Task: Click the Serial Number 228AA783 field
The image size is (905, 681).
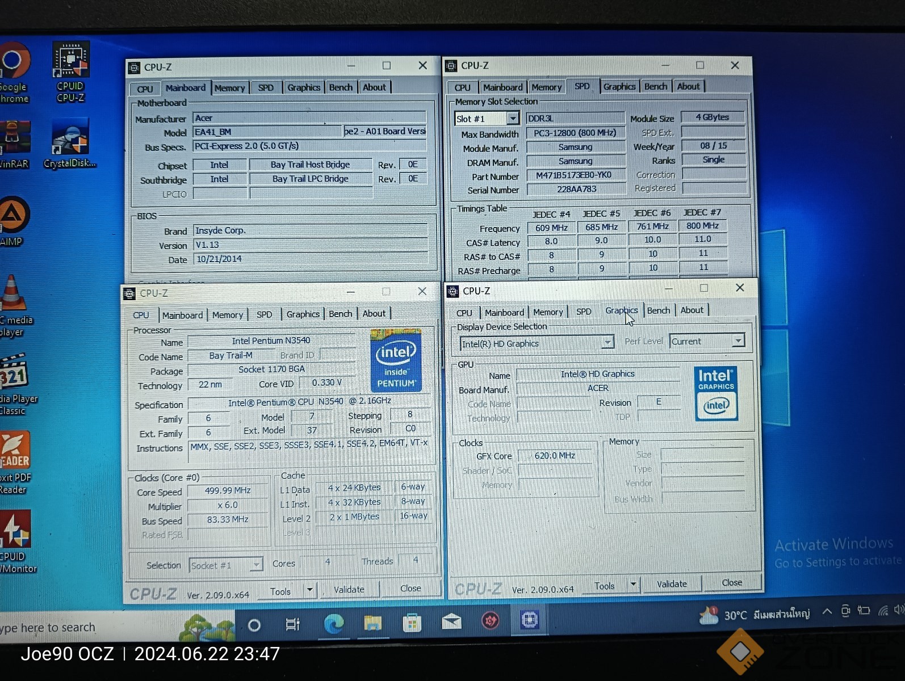Action: (x=576, y=189)
